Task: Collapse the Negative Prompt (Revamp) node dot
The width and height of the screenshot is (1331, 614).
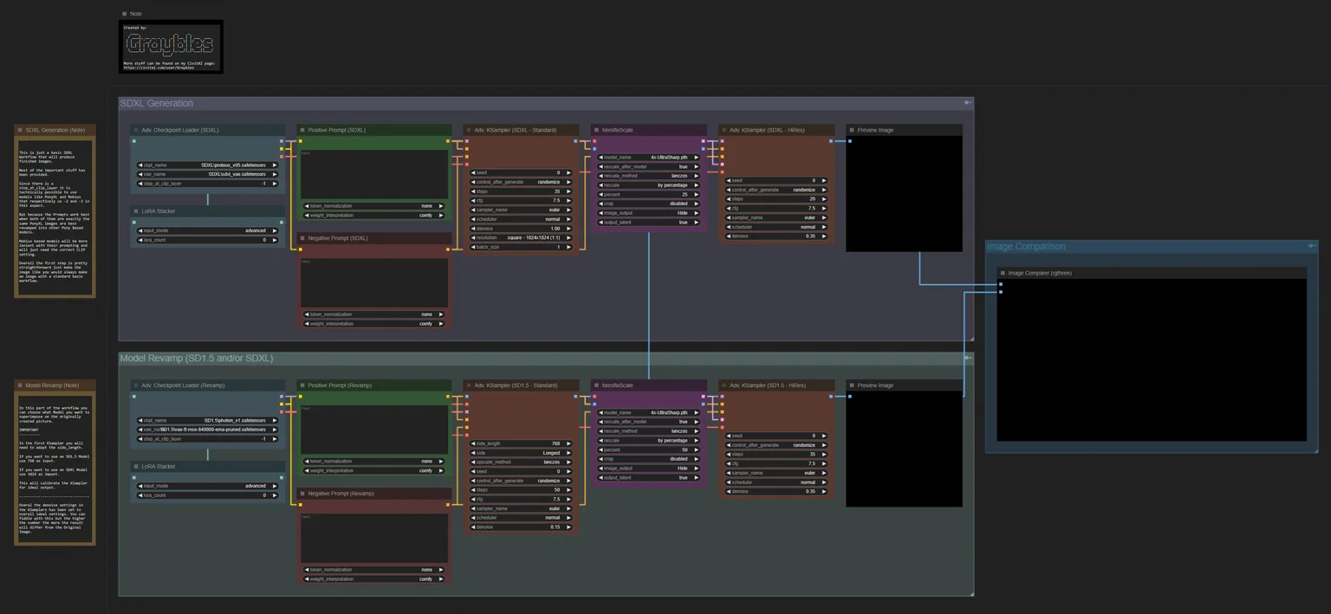Action: point(302,493)
